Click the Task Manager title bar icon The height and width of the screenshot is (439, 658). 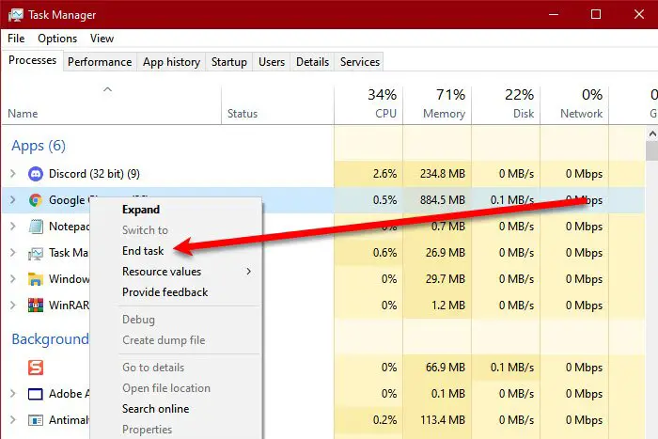pos(16,15)
